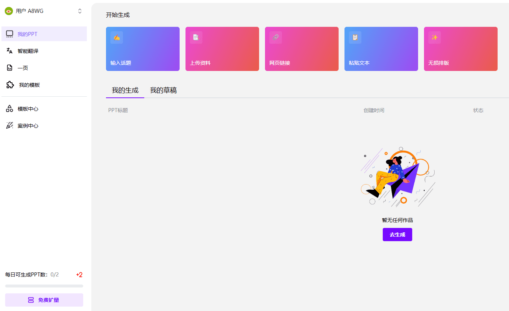Switch to the 我的草稿 tab

coord(163,90)
